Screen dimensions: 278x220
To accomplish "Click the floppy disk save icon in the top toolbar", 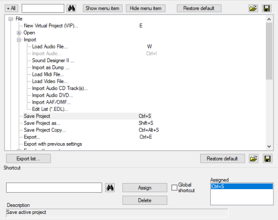I will click(267, 8).
